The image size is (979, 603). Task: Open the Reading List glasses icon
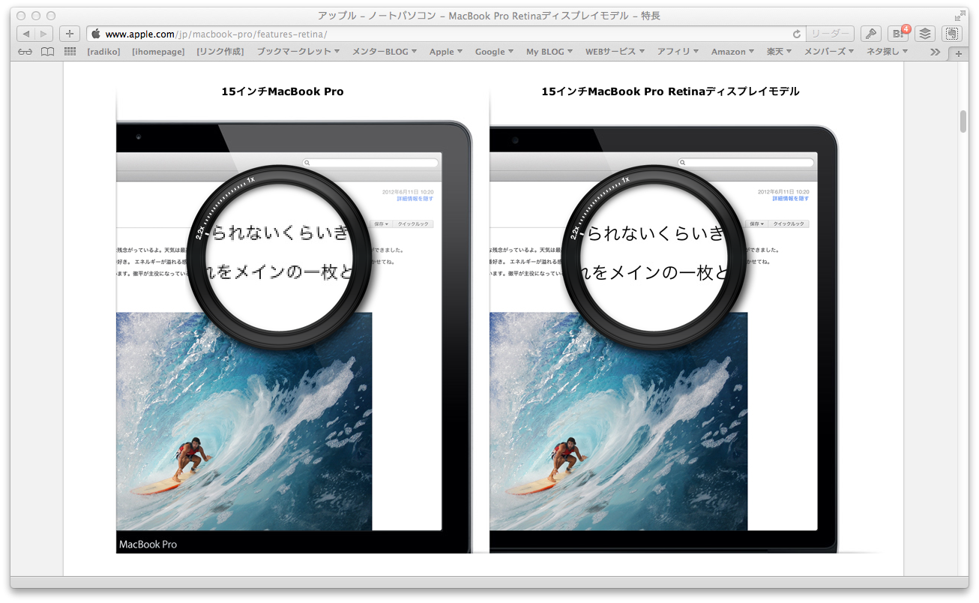point(25,52)
